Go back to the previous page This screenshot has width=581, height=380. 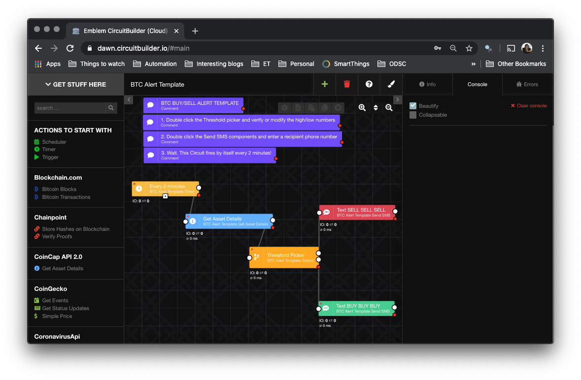click(38, 48)
